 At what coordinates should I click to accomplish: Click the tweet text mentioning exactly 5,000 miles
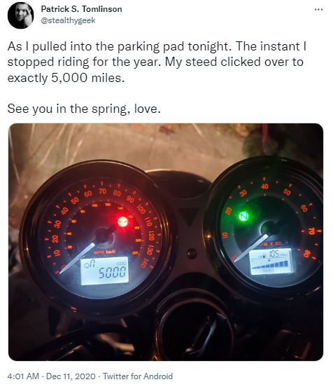click(157, 62)
